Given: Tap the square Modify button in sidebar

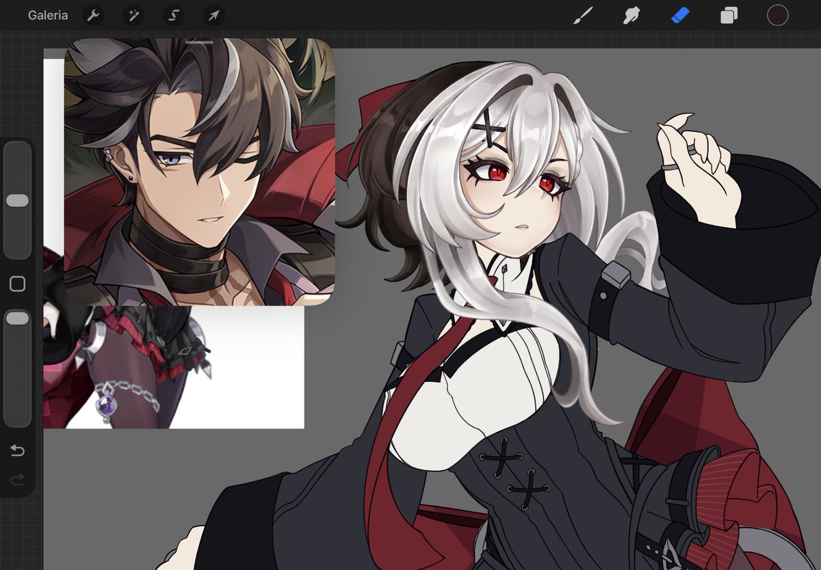Looking at the screenshot, I should 17,284.
